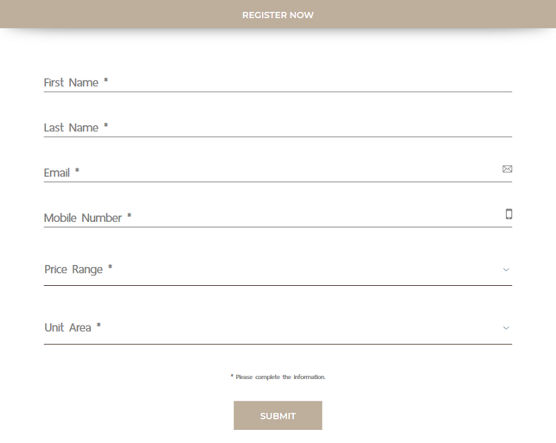
Task: Click the asterisk beside First Name
Action: (x=106, y=80)
